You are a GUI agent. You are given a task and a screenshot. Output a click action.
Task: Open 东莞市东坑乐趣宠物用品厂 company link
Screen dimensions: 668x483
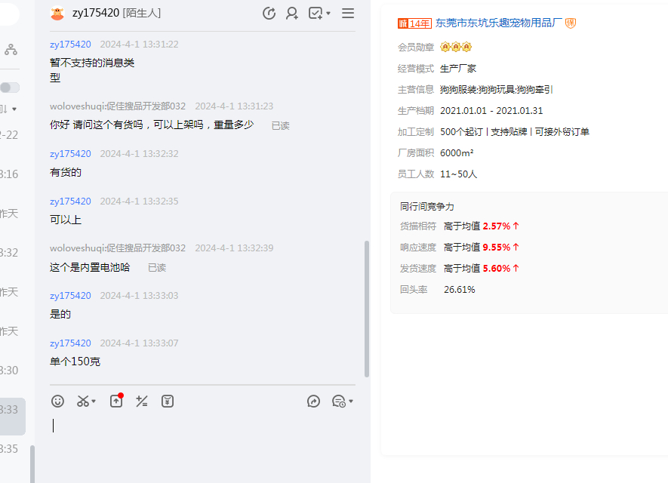[498, 23]
